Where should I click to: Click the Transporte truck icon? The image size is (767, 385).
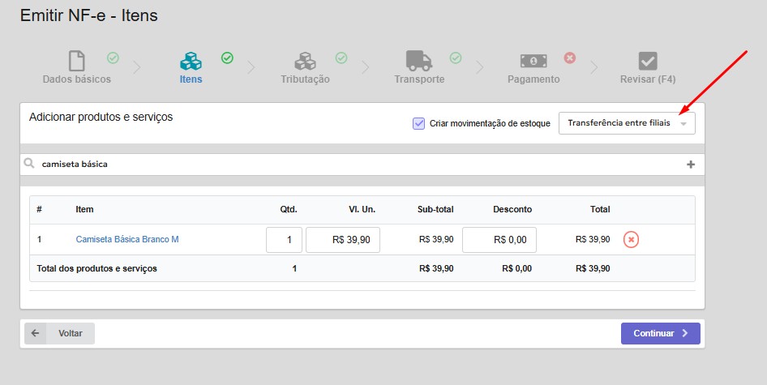point(418,61)
